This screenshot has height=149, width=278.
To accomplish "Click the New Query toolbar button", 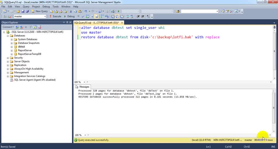I will (39, 11).
